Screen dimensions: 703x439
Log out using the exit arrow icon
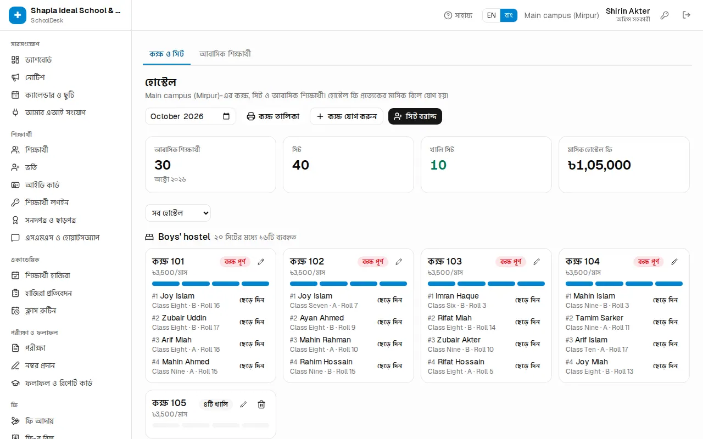[x=687, y=15]
